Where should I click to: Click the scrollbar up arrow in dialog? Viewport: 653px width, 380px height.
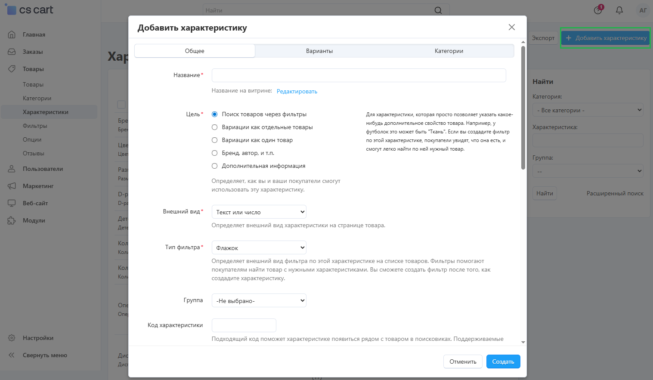[x=523, y=42]
